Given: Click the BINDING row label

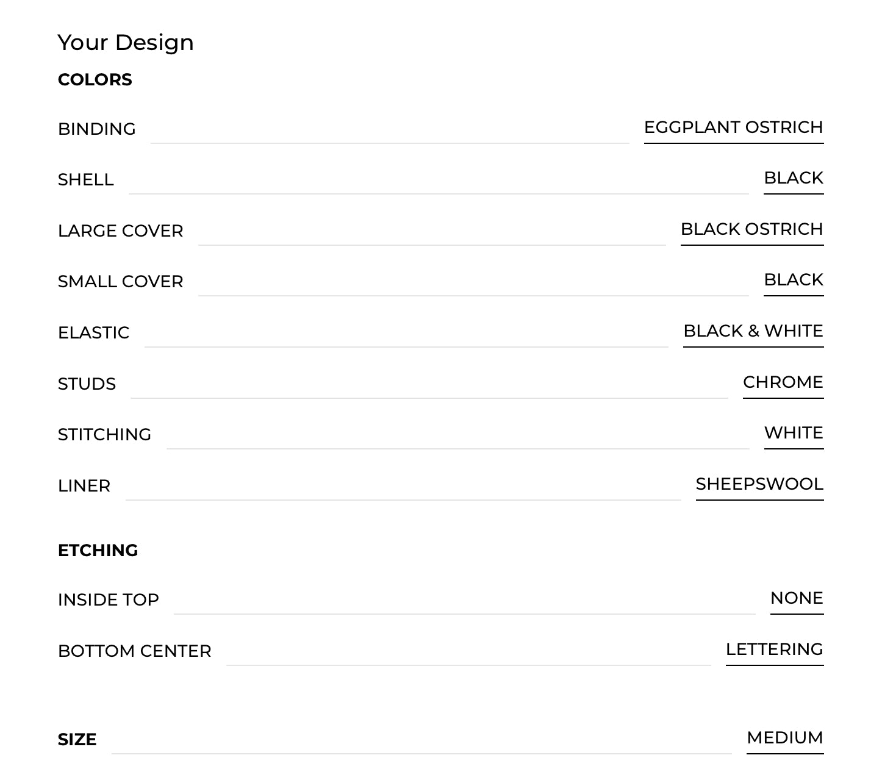Looking at the screenshot, I should (x=97, y=129).
